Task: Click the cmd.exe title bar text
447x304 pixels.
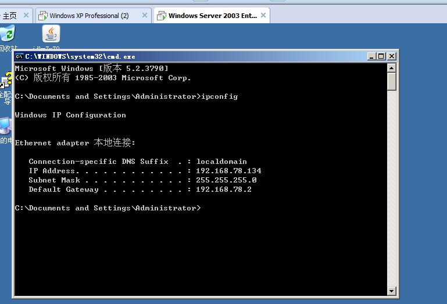Action: tap(80, 56)
